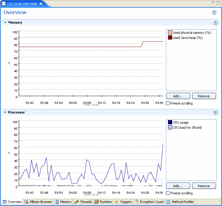Click Remove button under Processor legend
222x206 pixels.
point(204,186)
